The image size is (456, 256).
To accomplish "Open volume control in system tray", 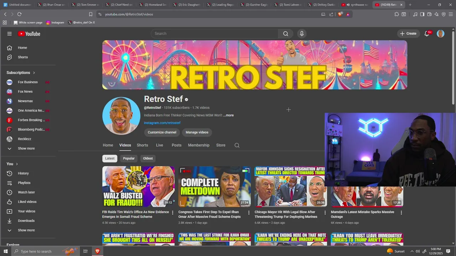I will (418, 251).
